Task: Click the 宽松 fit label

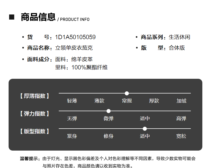Action: (181, 136)
